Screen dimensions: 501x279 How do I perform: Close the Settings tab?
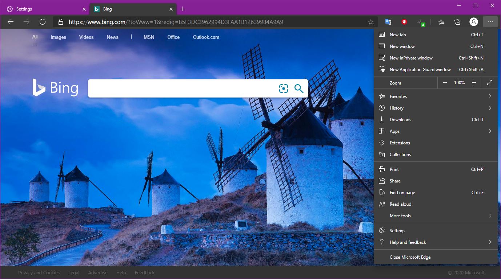(84, 9)
